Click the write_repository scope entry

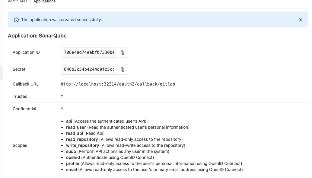82,145
